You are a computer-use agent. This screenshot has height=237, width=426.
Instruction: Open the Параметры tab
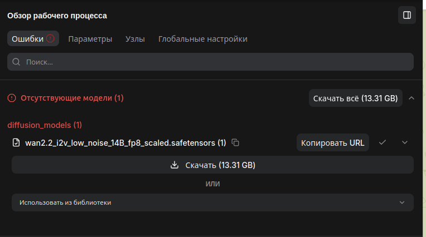[x=90, y=39]
